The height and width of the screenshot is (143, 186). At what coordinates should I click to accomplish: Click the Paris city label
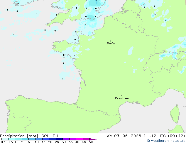click(x=111, y=43)
